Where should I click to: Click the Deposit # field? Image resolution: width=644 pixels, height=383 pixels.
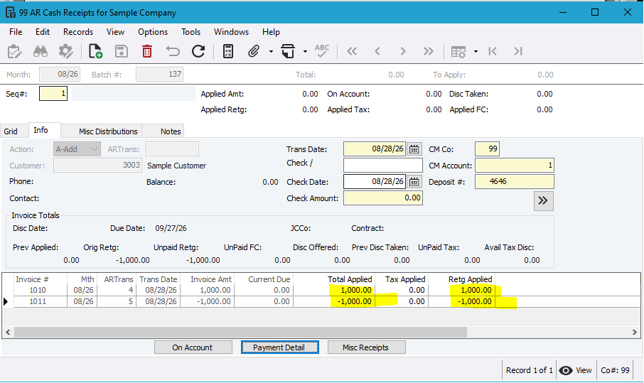tap(514, 181)
